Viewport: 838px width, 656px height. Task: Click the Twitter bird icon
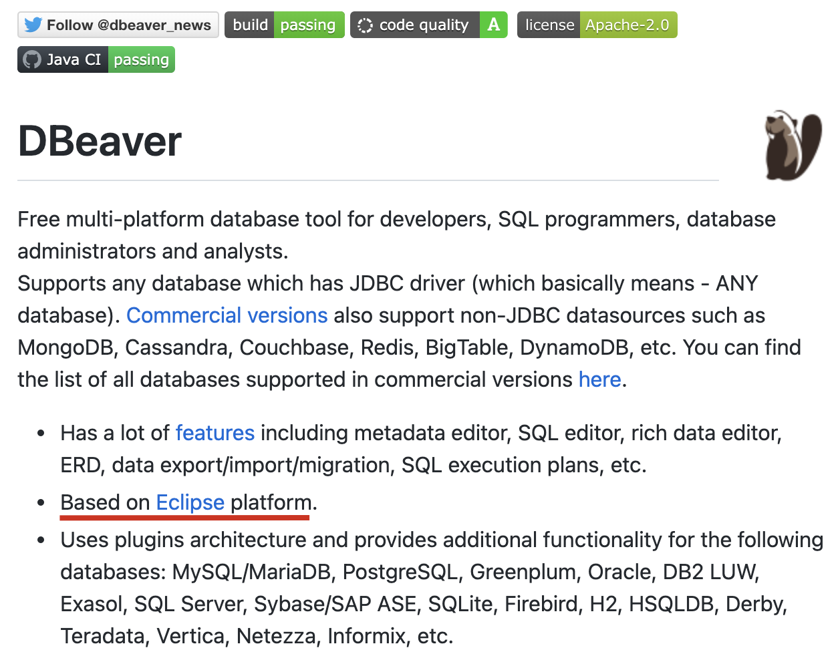[33, 25]
